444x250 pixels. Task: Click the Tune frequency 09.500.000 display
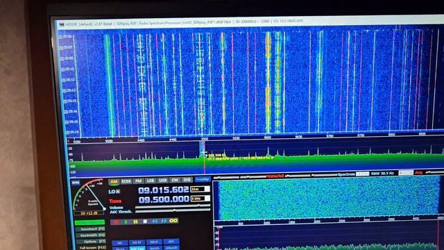coord(164,199)
